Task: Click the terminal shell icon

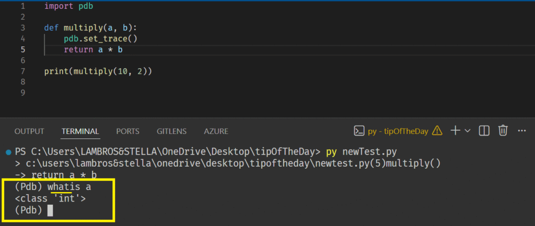Action: click(359, 131)
